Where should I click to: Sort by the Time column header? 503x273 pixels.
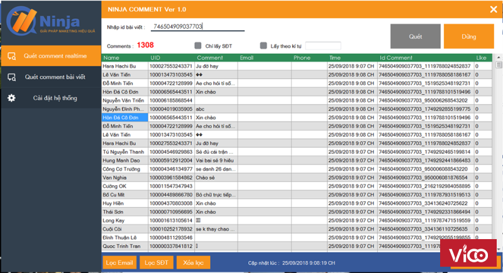coord(352,58)
